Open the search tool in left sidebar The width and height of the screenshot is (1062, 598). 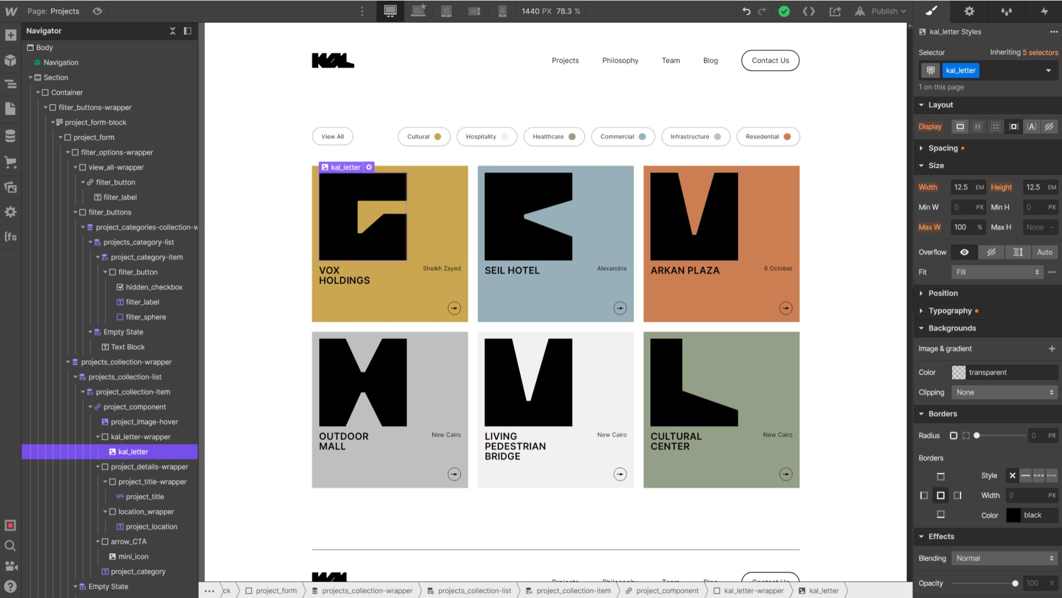pyautogui.click(x=11, y=546)
